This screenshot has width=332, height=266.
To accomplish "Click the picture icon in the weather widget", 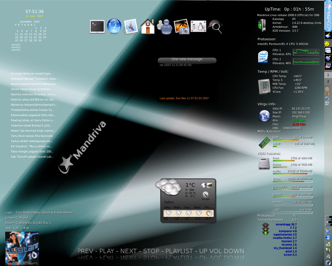I will pos(210,185).
